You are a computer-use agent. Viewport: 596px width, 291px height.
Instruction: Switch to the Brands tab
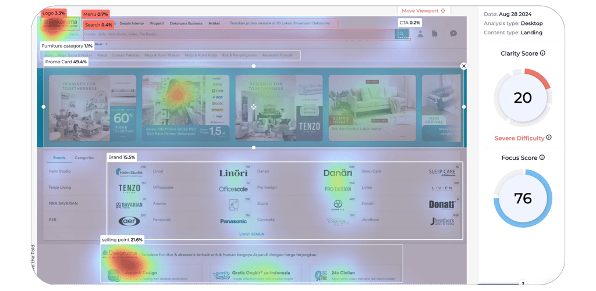(59, 158)
